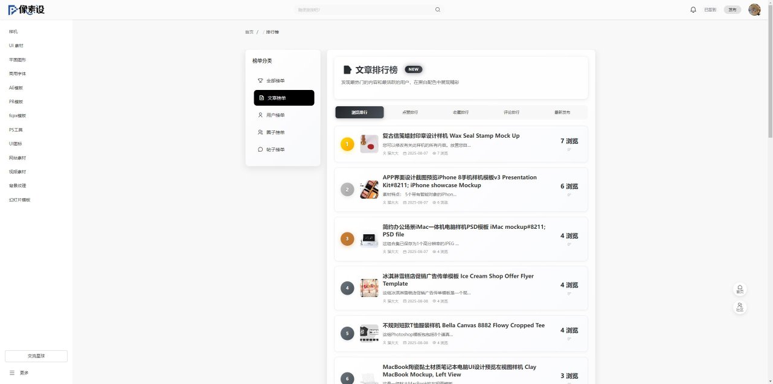This screenshot has width=773, height=384.
Task: Click the search magnifier icon
Action: pyautogui.click(x=438, y=10)
